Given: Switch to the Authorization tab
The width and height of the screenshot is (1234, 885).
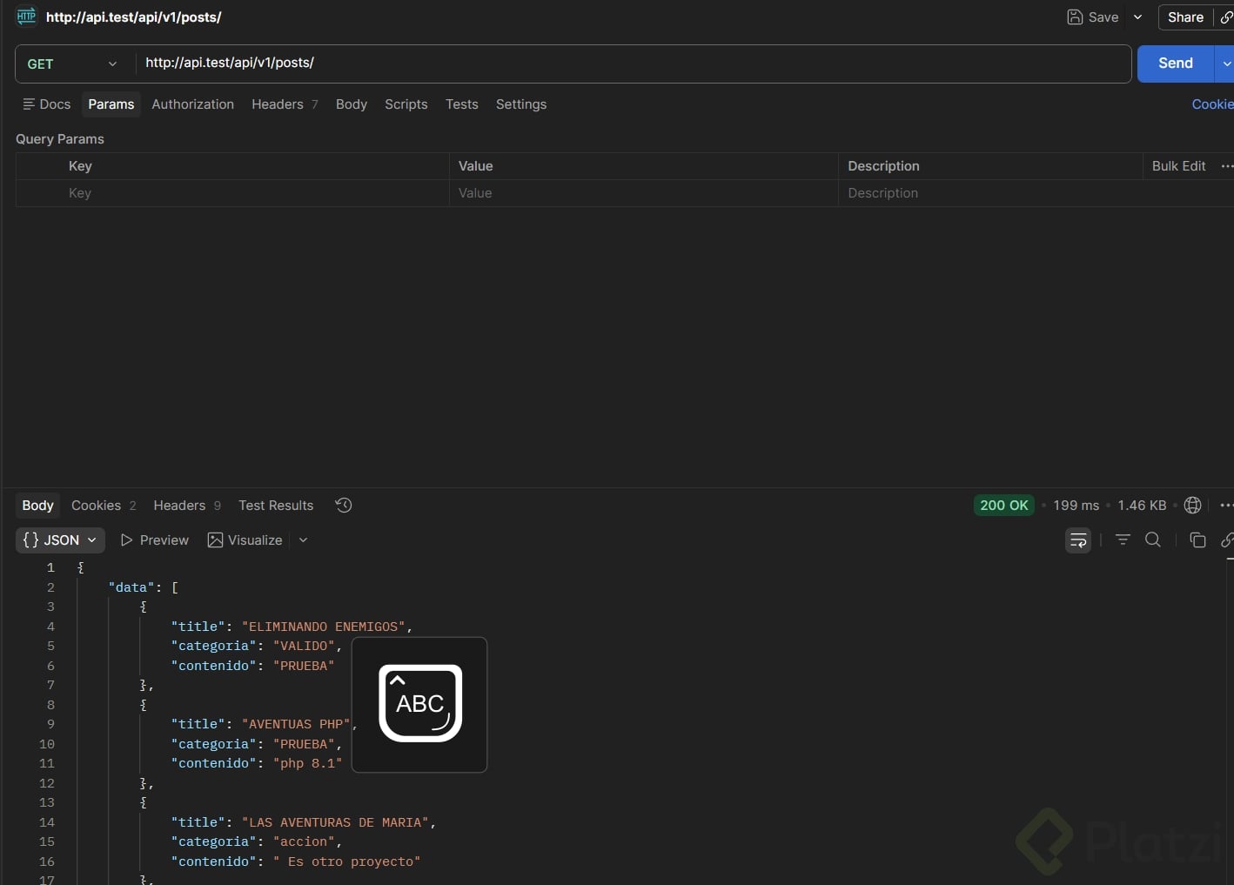Looking at the screenshot, I should 193,104.
